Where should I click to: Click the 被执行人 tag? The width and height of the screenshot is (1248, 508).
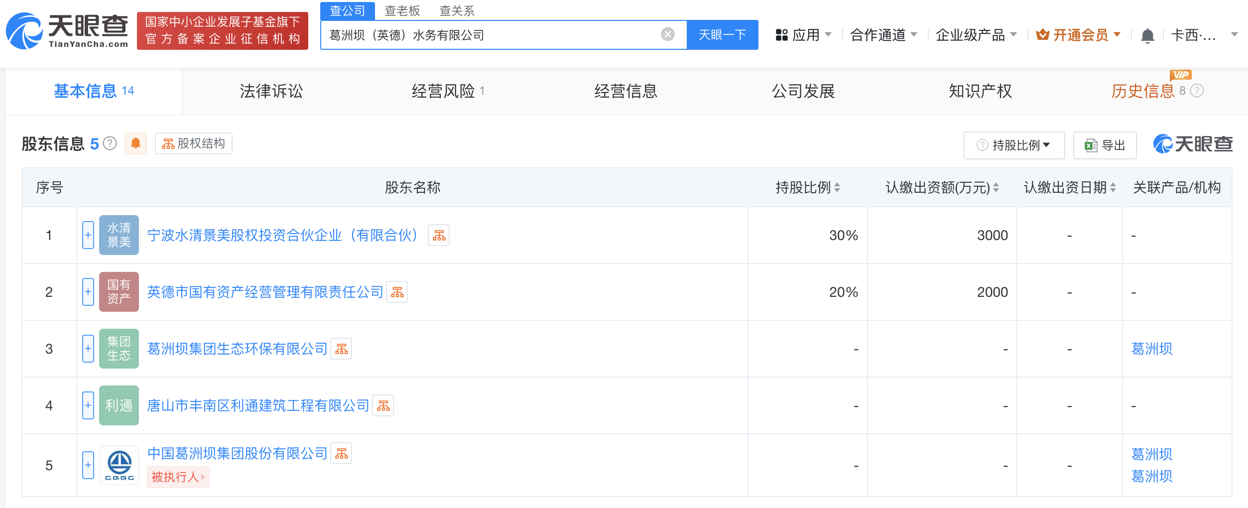[178, 477]
